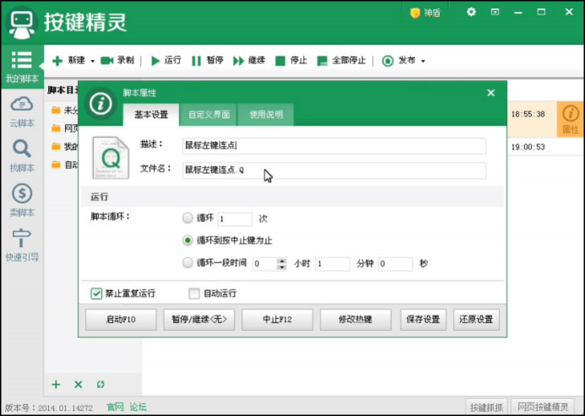This screenshot has width=585, height=416.
Task: Click the dialog info icon
Action: coord(100,103)
